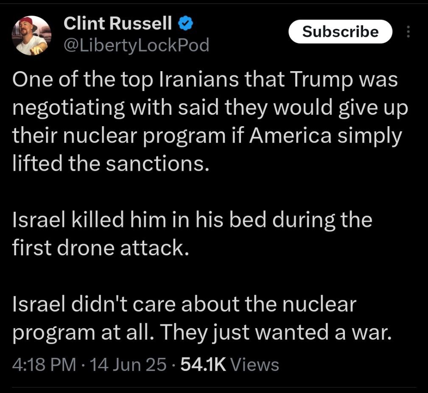Screen dimensions: 428x393
Task: Open the 54.1K view count
Action: point(203,365)
